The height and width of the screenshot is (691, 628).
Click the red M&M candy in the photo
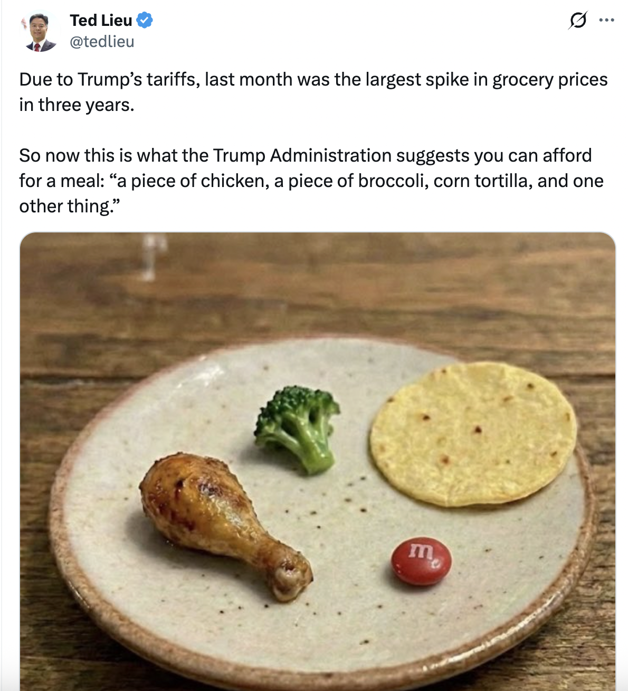pyautogui.click(x=421, y=561)
